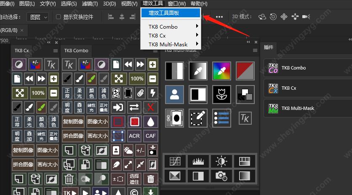The height and width of the screenshot is (195, 352).
Task: Choose the green brush in TK8 Combo panel
Action: click(92, 79)
